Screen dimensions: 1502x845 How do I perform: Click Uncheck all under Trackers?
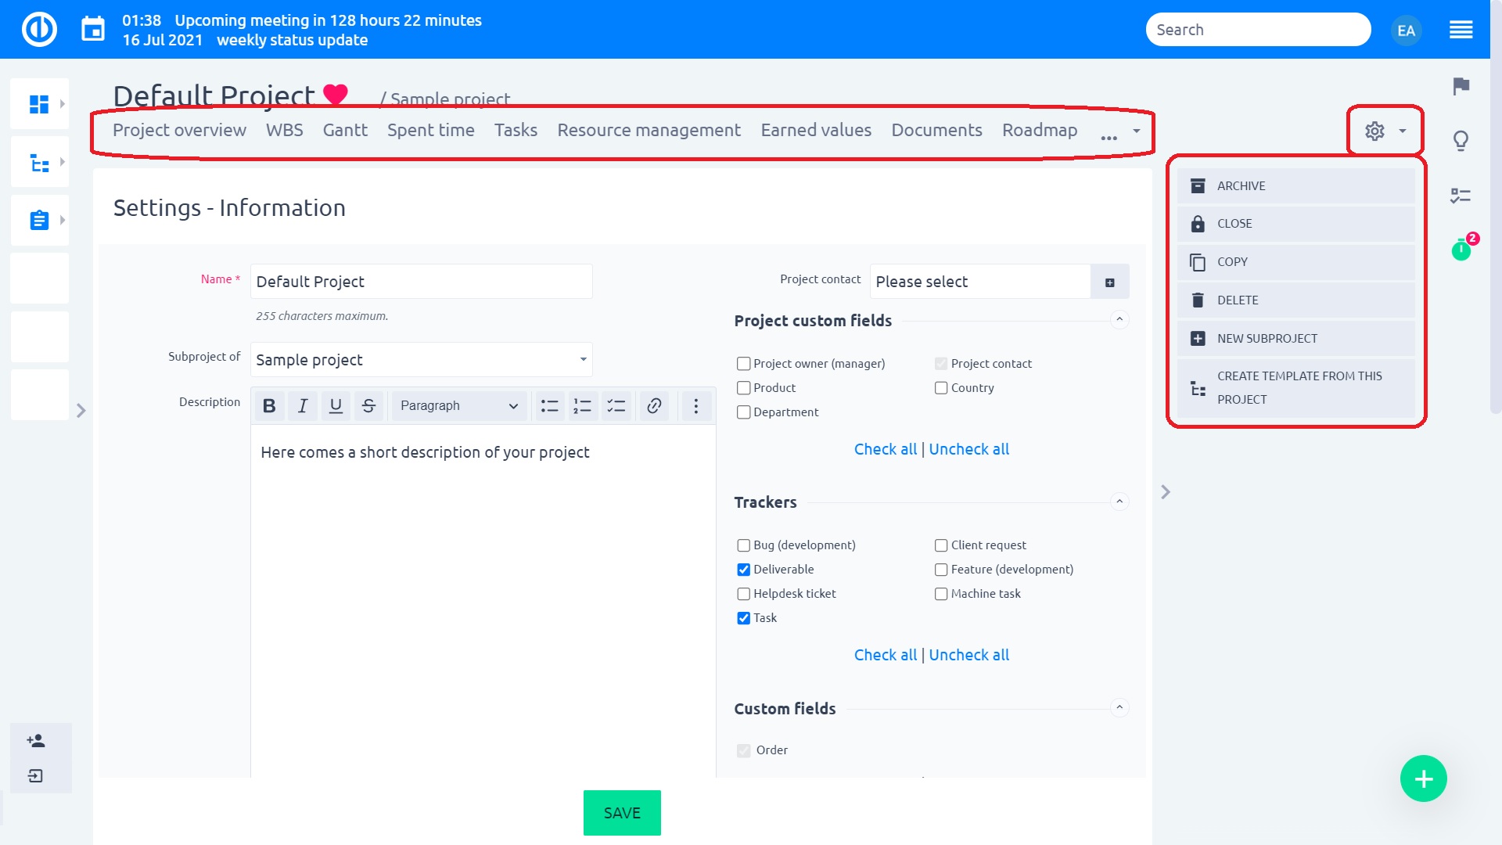(x=968, y=655)
